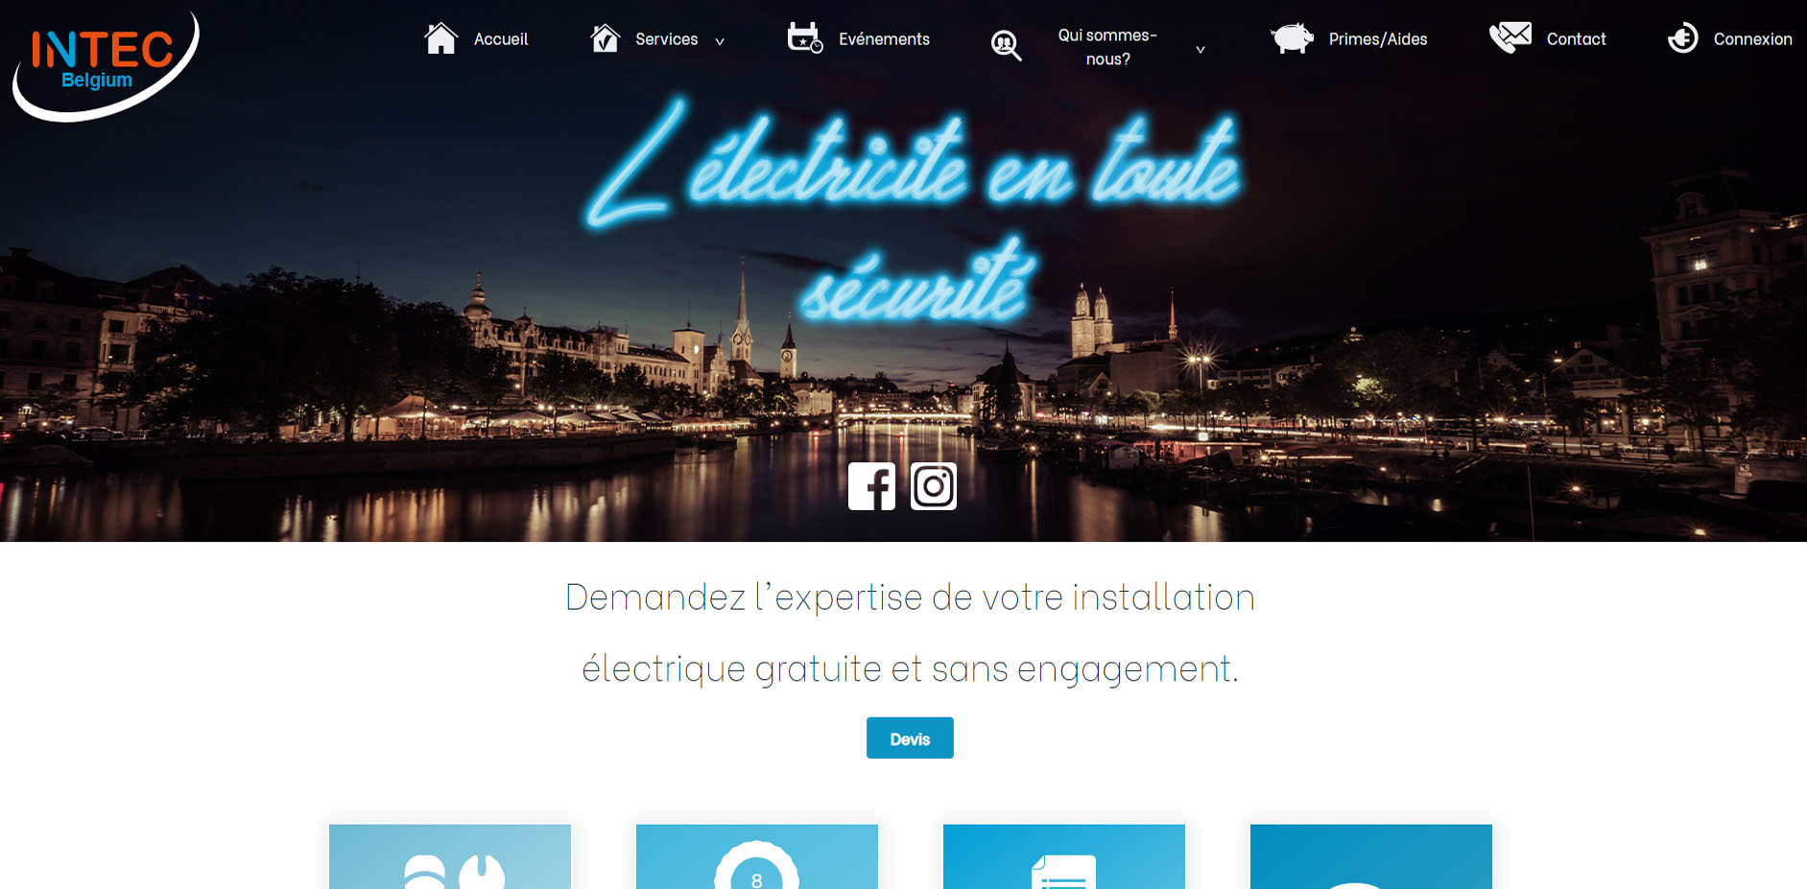Viewport: 1807px width, 889px height.
Task: Click the handshake envelope Contact icon
Action: 1510,37
